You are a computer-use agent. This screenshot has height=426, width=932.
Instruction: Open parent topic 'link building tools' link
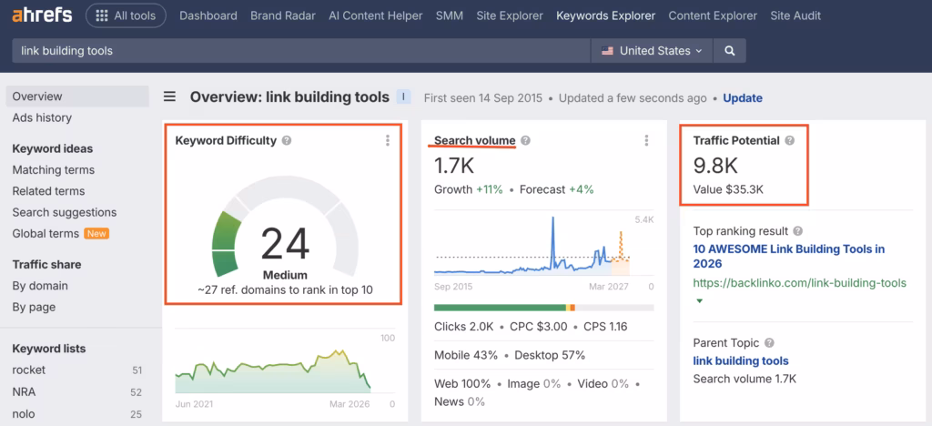pos(741,360)
